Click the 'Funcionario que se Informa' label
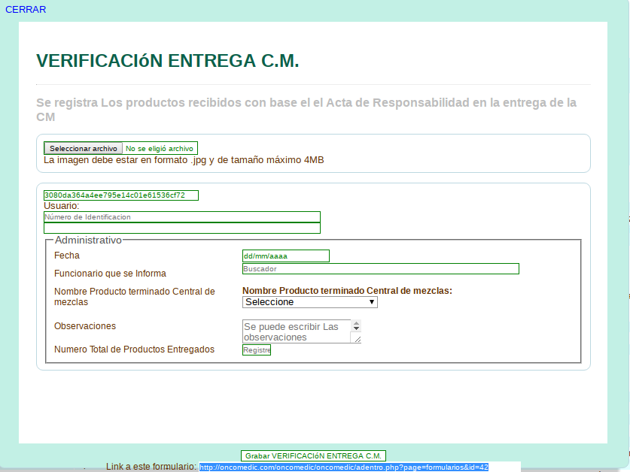Viewport: 630px width, 472px height. coord(110,274)
